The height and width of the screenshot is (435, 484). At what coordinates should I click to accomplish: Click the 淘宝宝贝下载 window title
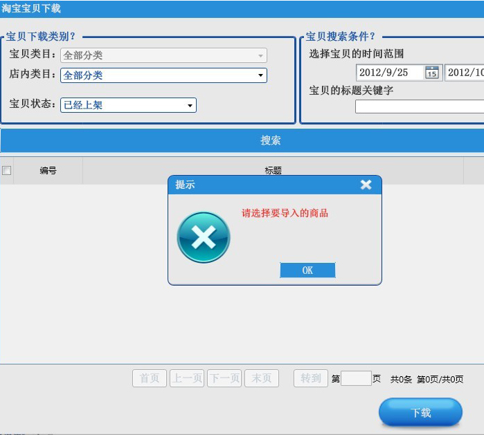[x=31, y=8]
